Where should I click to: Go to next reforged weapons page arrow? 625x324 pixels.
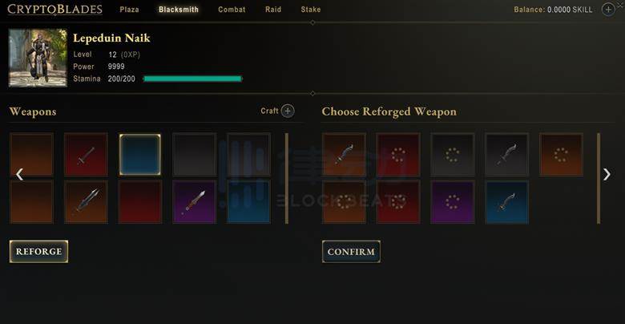[x=607, y=174]
